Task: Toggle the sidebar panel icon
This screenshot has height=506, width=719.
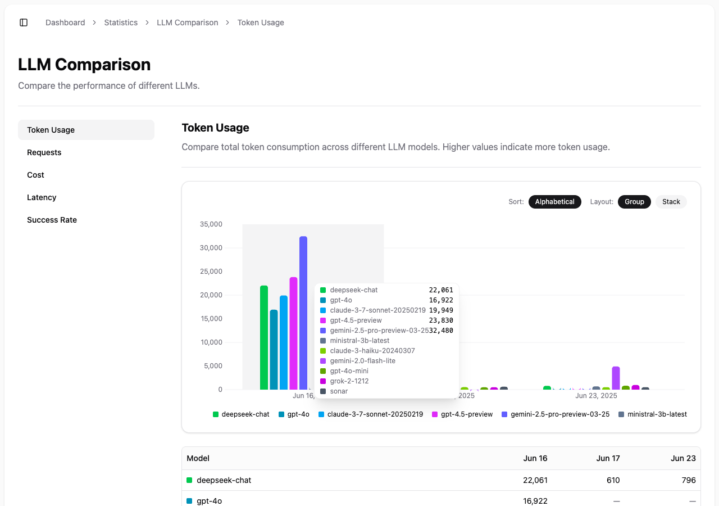Action: coord(24,22)
